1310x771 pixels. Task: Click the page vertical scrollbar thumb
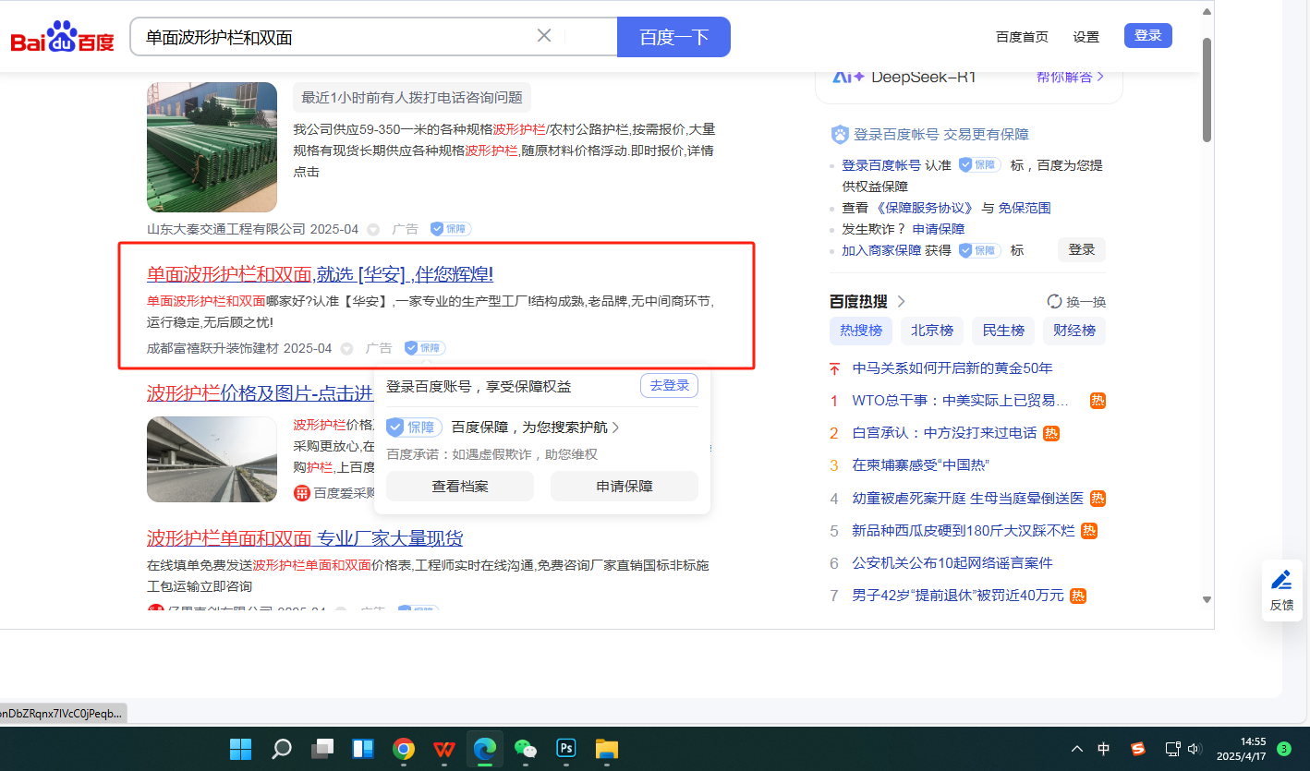1207,92
